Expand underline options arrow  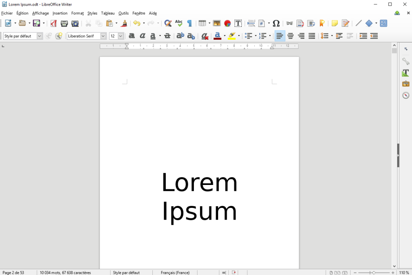point(160,36)
